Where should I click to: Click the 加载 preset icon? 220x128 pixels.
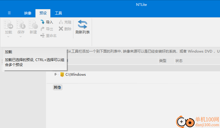9,24
